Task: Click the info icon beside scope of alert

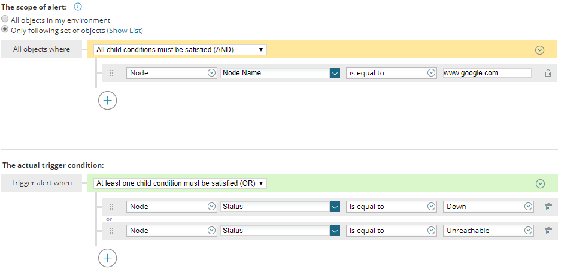Action: [x=78, y=7]
